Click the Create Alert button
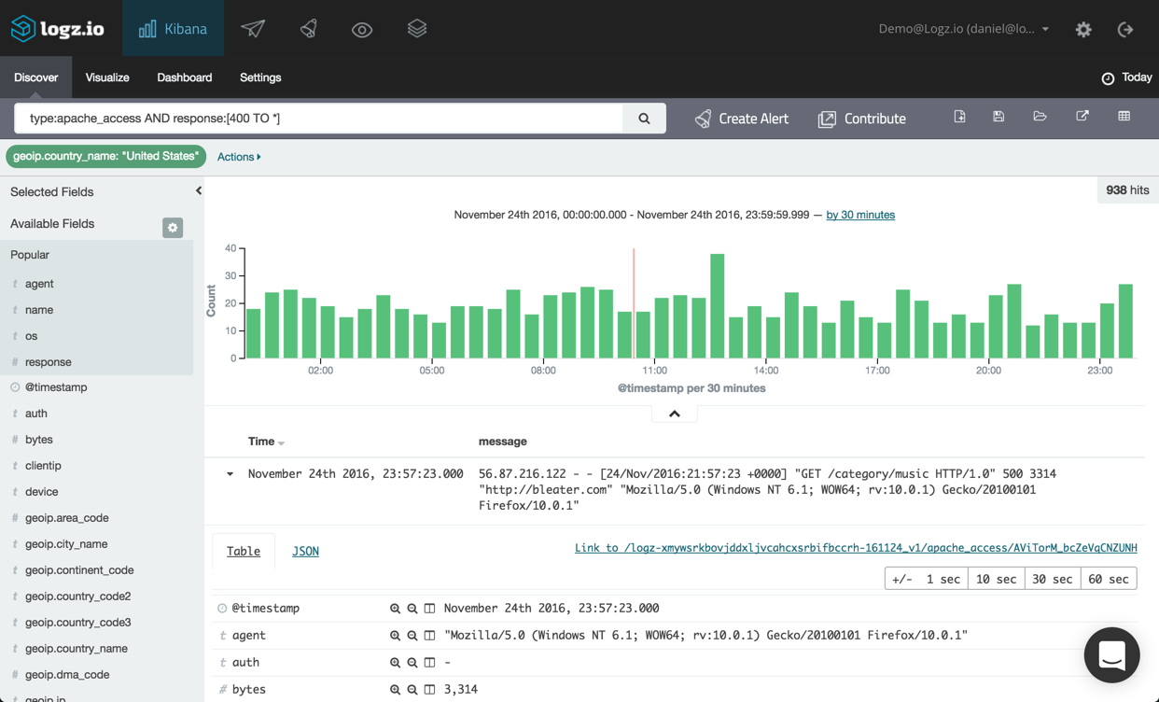The height and width of the screenshot is (702, 1159). (x=742, y=119)
